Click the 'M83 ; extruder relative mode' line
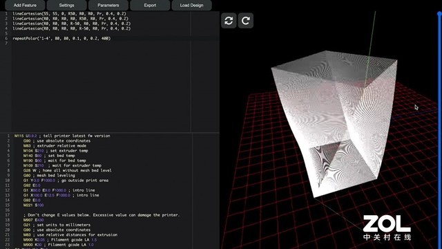This screenshot has height=249, width=442. [55, 146]
